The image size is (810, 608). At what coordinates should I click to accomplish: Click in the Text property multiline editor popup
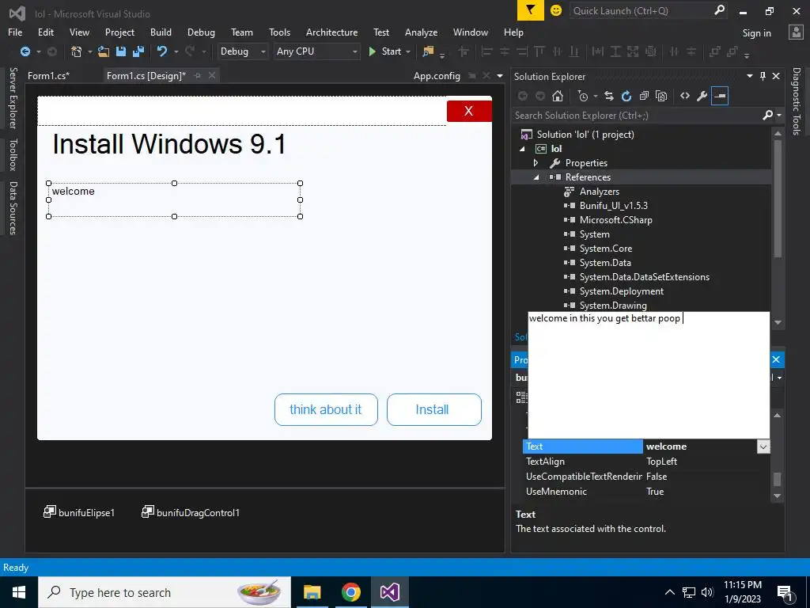(x=649, y=374)
